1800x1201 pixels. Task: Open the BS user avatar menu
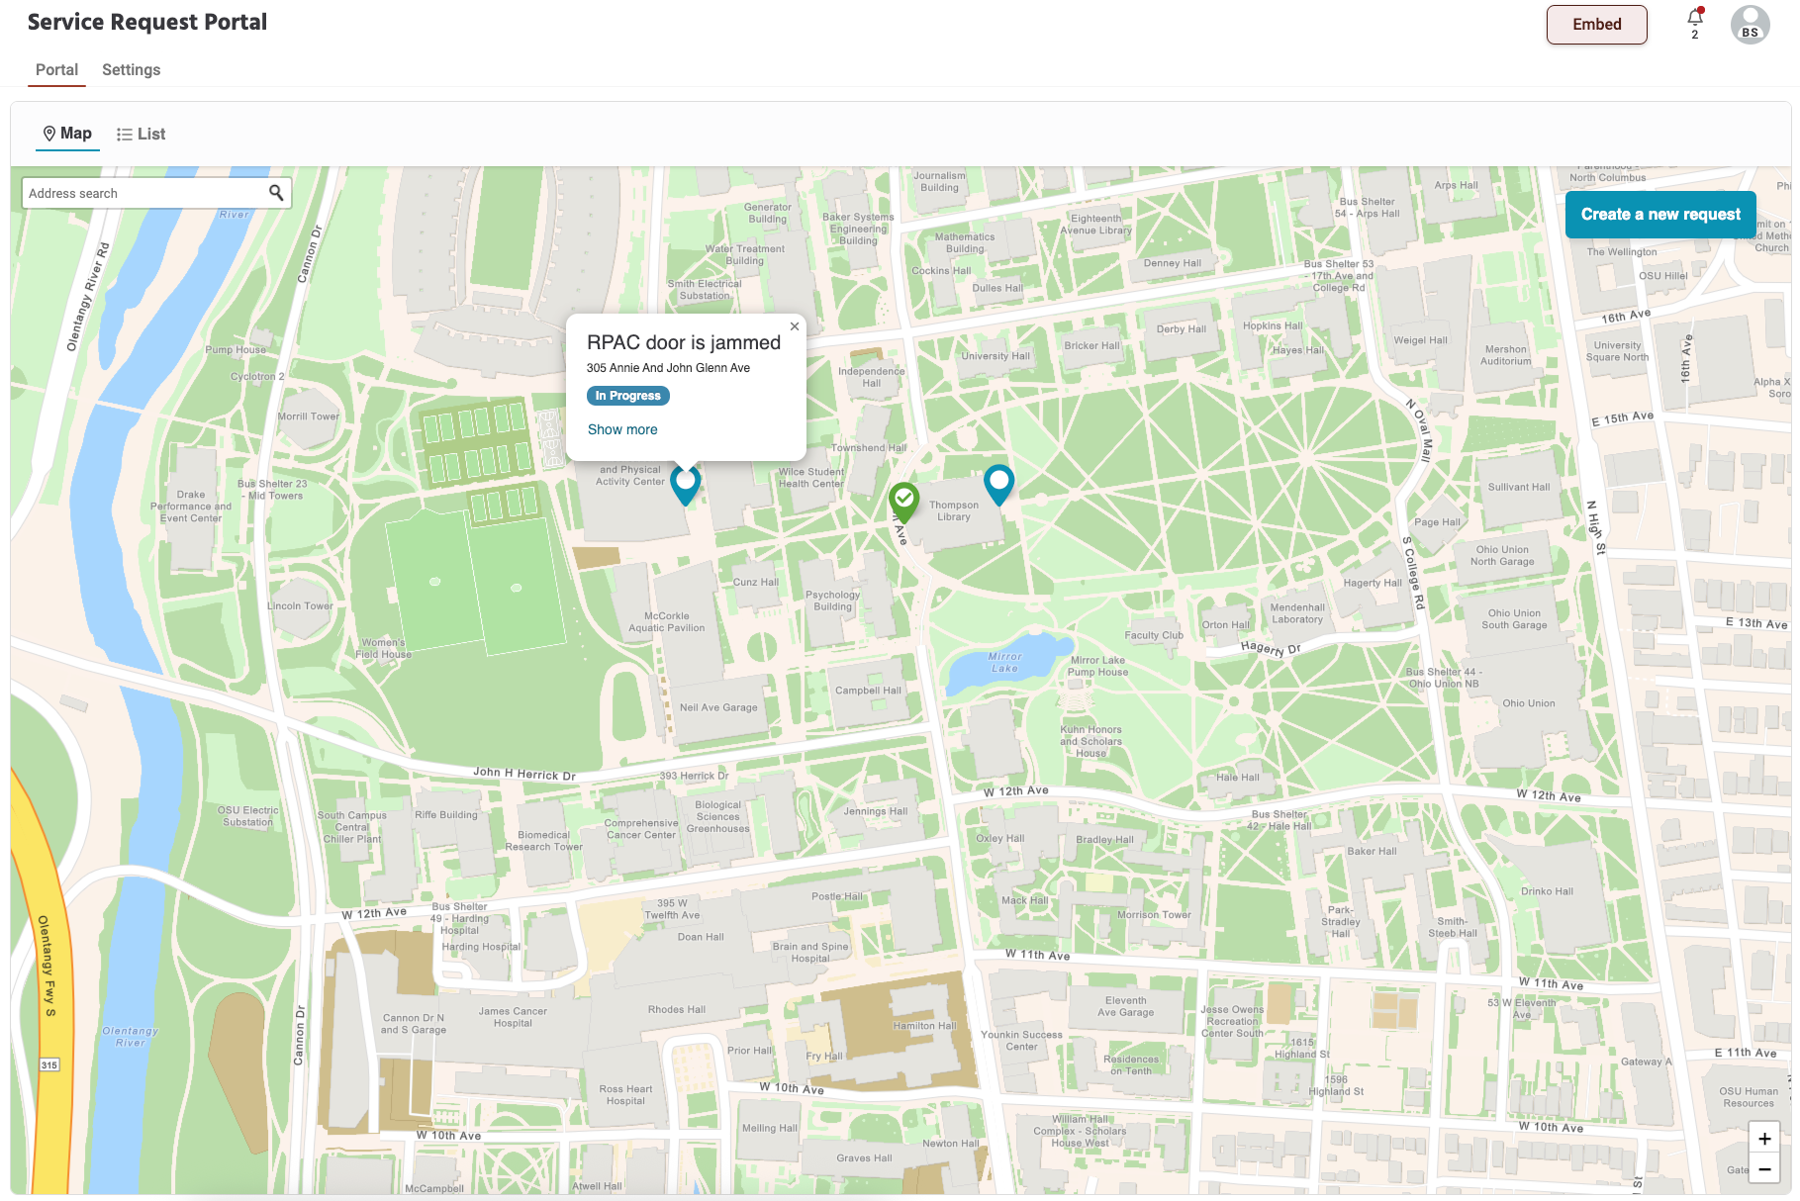click(1750, 25)
